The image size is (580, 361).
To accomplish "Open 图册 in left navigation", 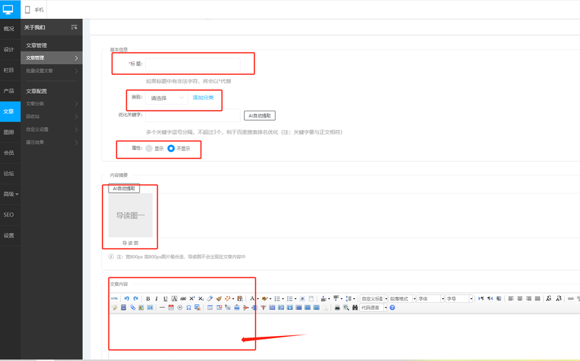I will point(9,132).
